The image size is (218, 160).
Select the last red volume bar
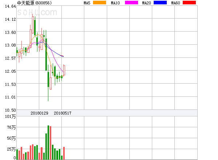click(x=64, y=153)
